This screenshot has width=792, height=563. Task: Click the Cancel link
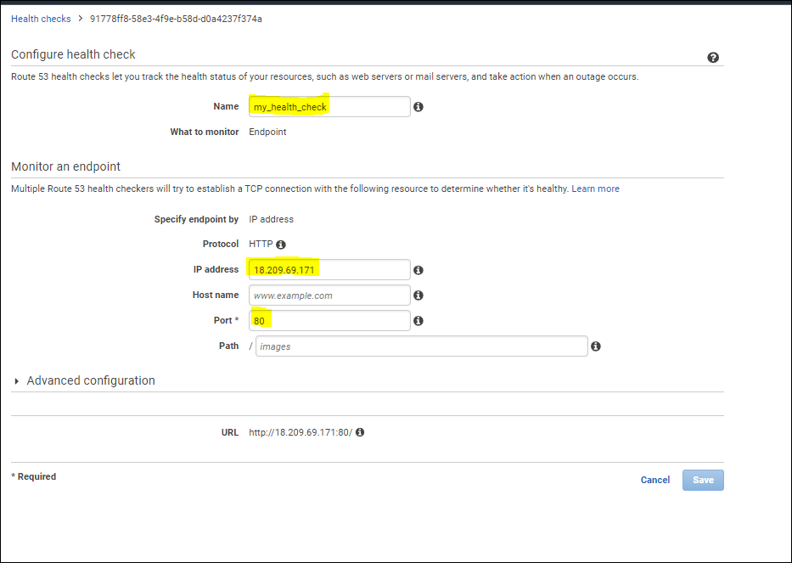654,480
